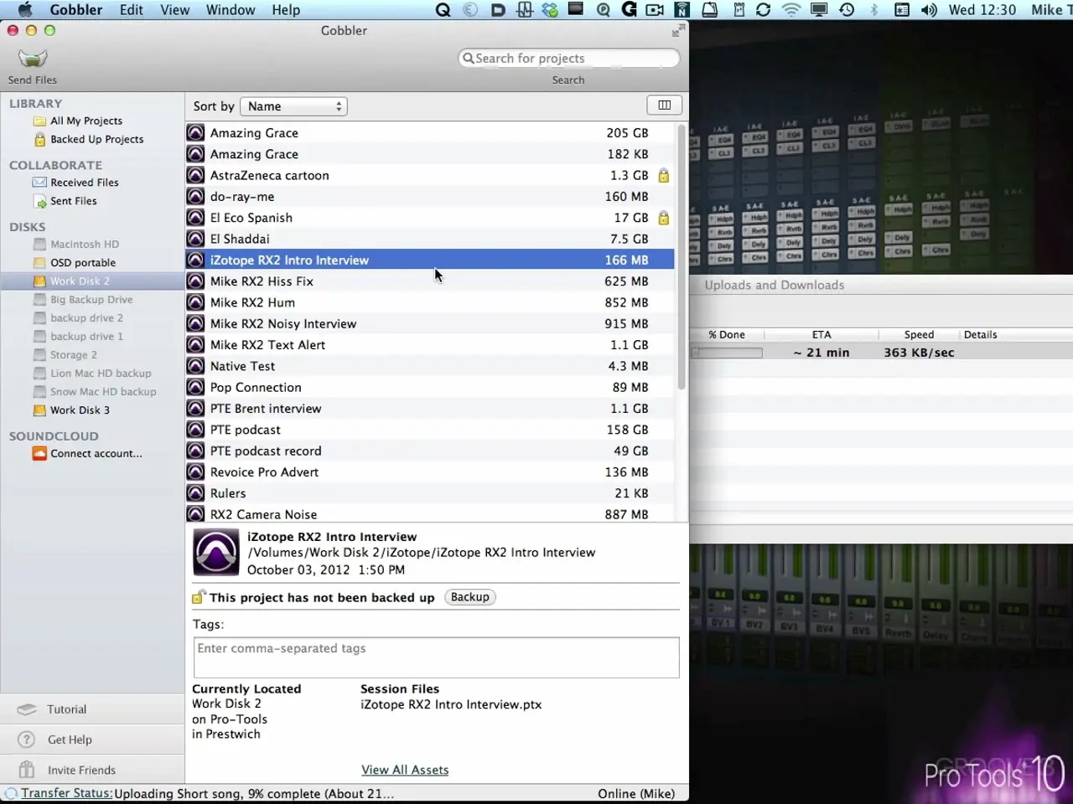Select the Mike RX2 Noisy Interview project
The height and width of the screenshot is (804, 1073).
tap(429, 323)
